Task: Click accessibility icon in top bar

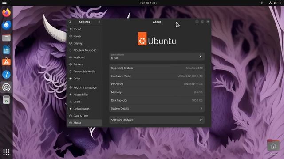Action: pos(262,3)
